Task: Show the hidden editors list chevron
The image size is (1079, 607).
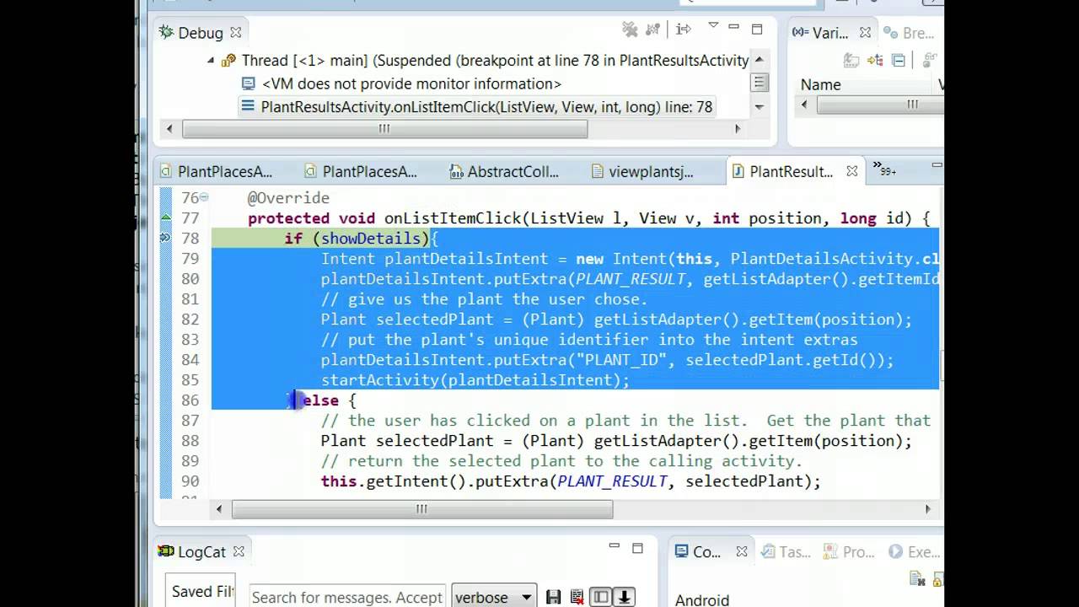Action: [x=884, y=169]
